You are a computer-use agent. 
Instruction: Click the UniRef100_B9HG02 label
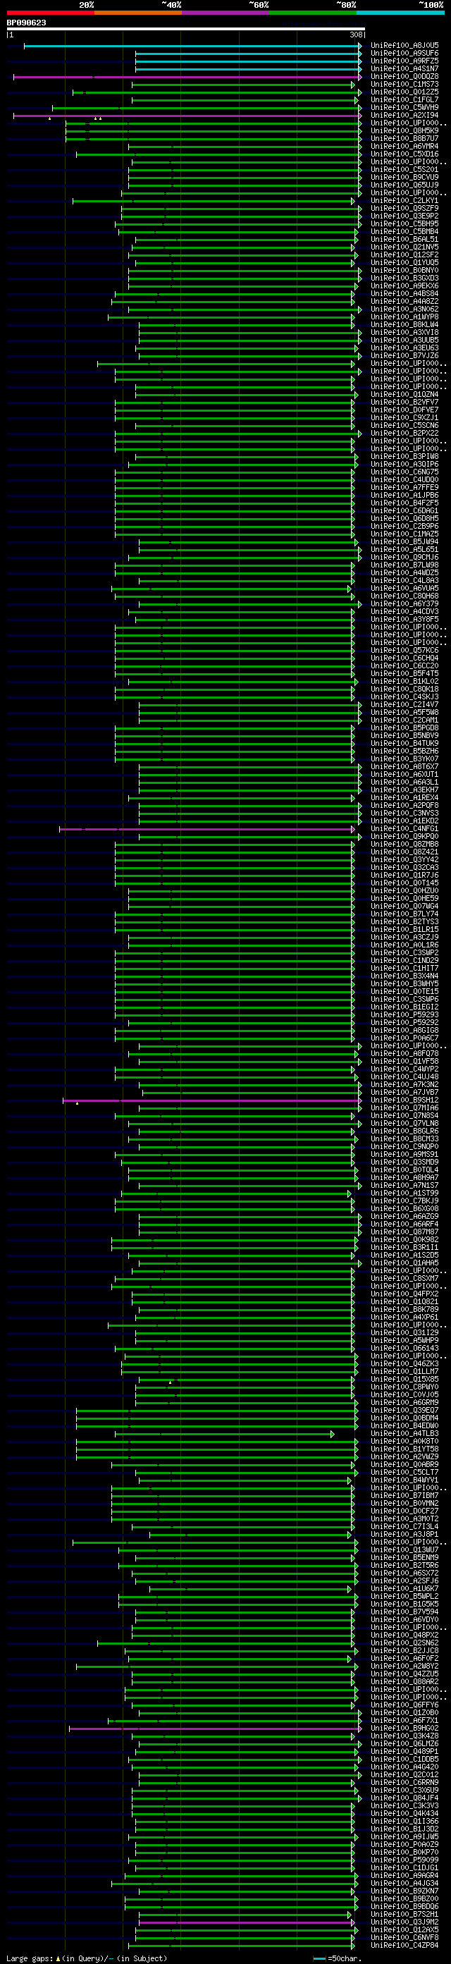(x=404, y=1729)
